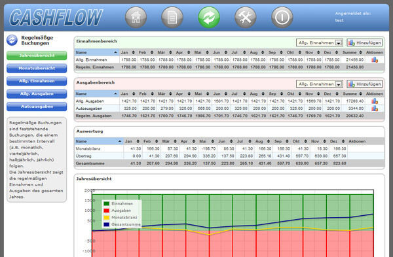Sort Ausgabenbereich table by Mai column
393x257 pixels.
tap(202, 94)
